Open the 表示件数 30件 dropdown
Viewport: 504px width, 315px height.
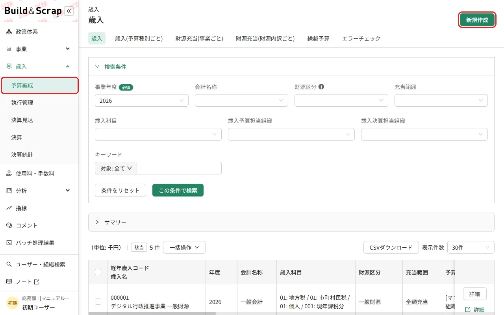coord(471,247)
